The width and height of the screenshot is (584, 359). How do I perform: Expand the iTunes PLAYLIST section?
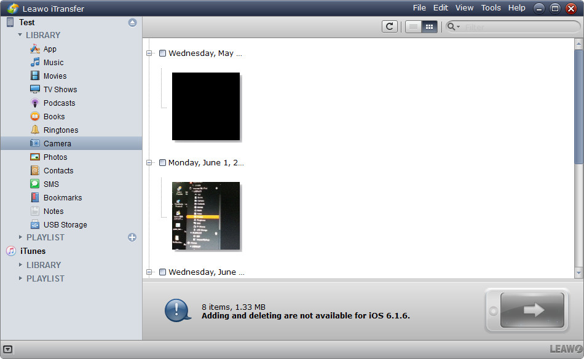click(20, 278)
